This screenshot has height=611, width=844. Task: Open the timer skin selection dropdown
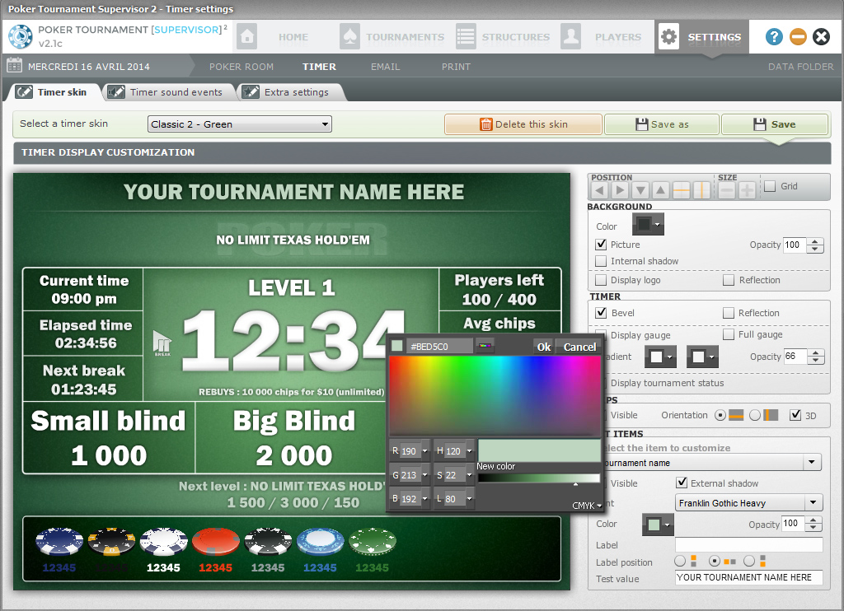239,124
